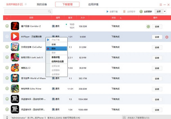Click the GTA app icon for version 1.5
Viewport: 171px width, 119px height.
[x=15, y=99]
